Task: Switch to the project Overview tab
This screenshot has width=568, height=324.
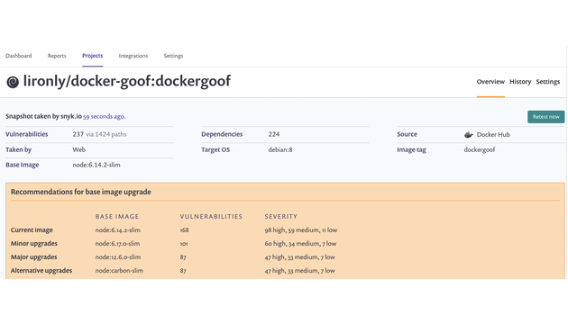Action: pyautogui.click(x=490, y=82)
